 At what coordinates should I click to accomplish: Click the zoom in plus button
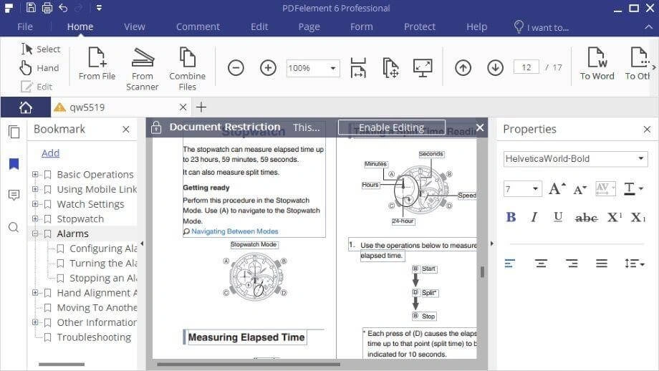tap(268, 67)
